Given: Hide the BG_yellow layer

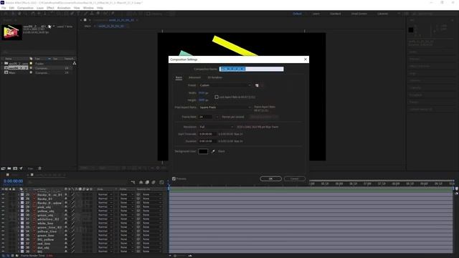Looking at the screenshot, I should (3, 239).
